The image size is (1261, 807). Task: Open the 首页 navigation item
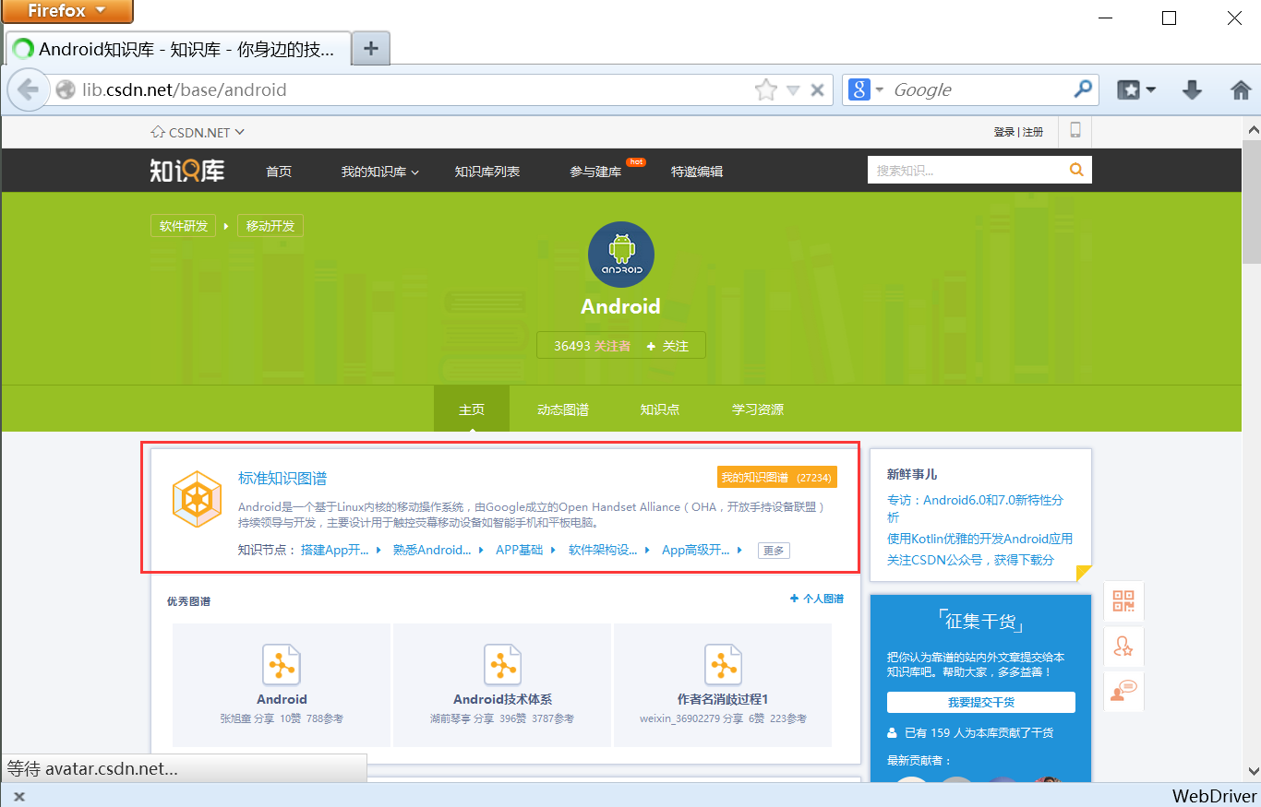pos(279,172)
